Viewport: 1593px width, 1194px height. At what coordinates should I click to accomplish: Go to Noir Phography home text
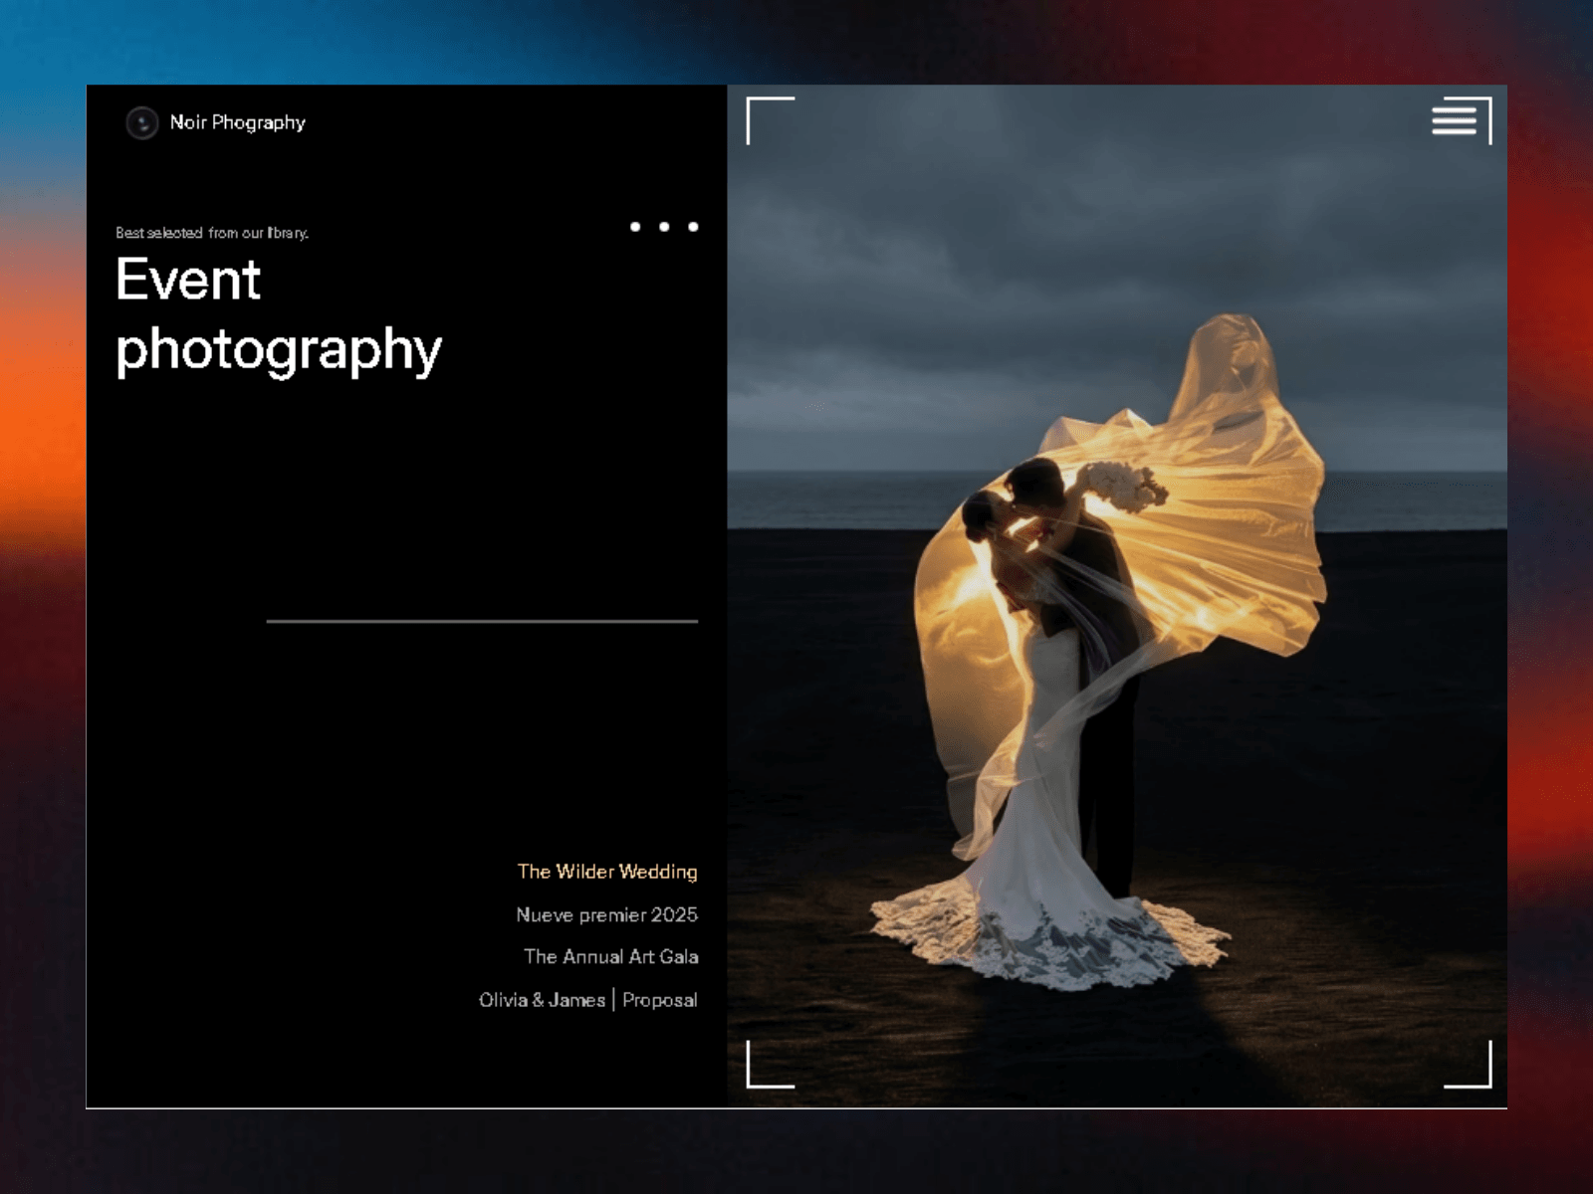(237, 122)
